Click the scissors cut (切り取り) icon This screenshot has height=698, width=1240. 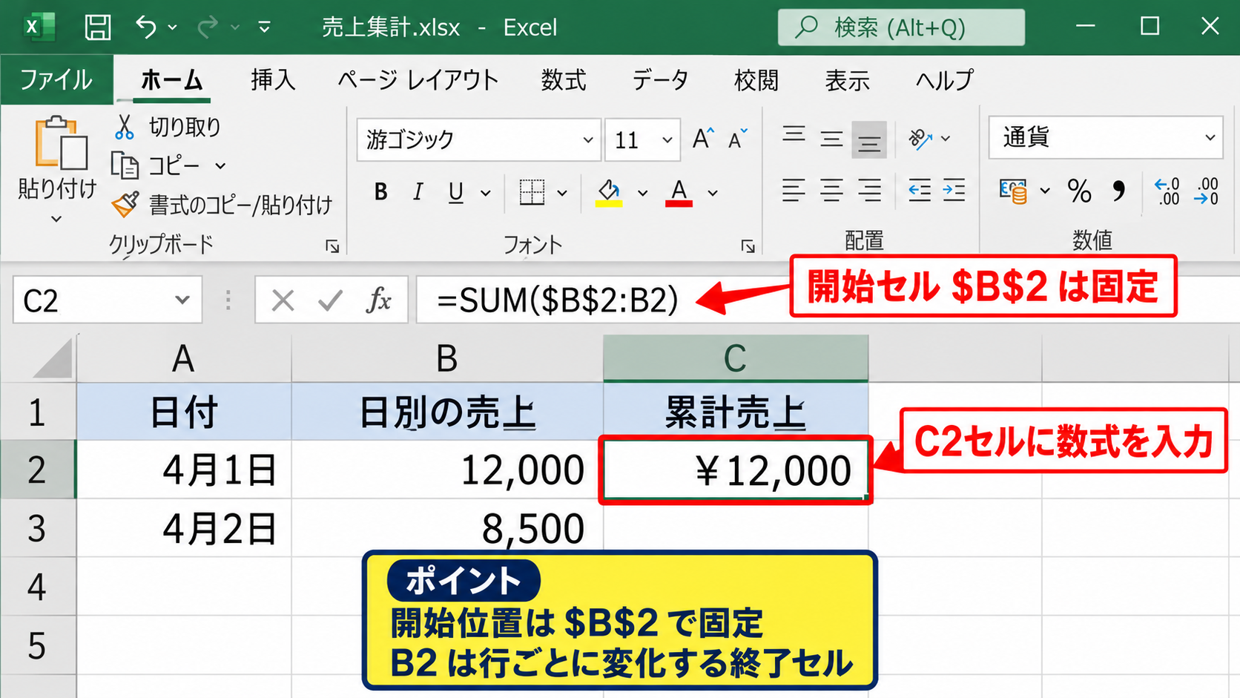[x=124, y=127]
